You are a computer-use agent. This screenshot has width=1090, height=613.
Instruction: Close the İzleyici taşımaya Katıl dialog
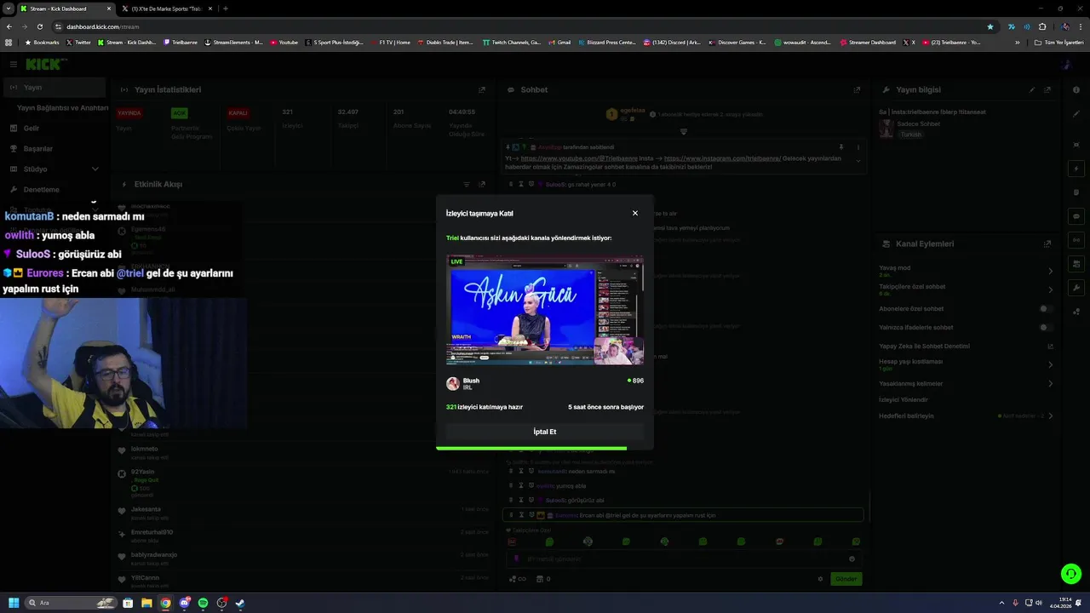point(634,213)
